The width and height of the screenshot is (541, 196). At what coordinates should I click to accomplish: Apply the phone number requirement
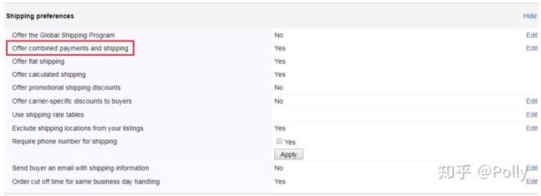click(x=288, y=154)
